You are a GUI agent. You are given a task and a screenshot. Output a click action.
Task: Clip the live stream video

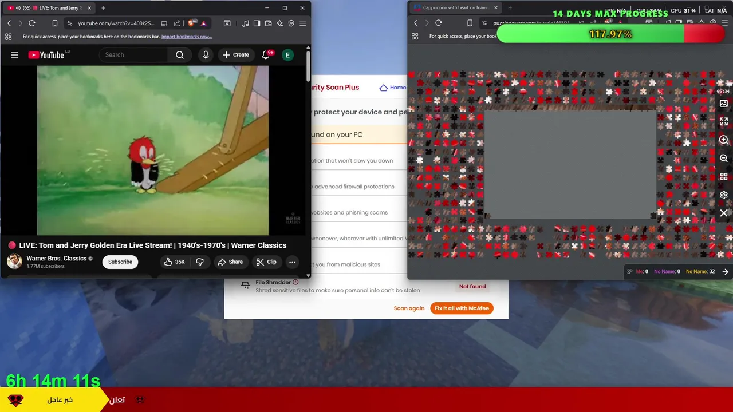coord(266,262)
